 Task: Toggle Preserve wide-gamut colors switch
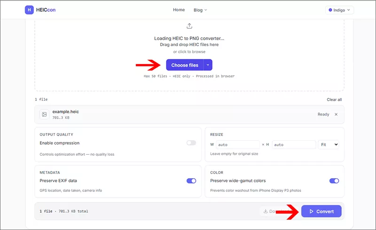point(334,181)
